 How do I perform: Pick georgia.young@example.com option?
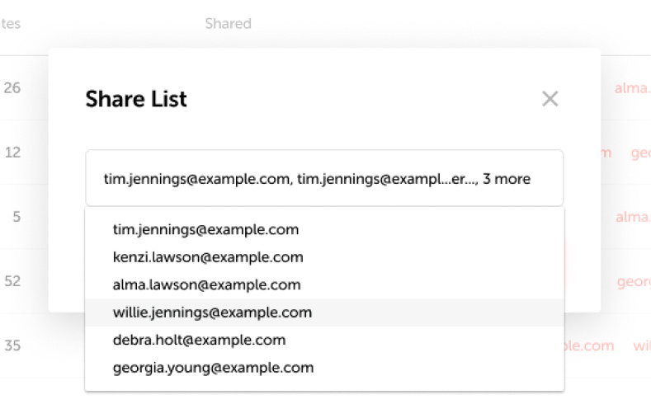(x=324, y=368)
